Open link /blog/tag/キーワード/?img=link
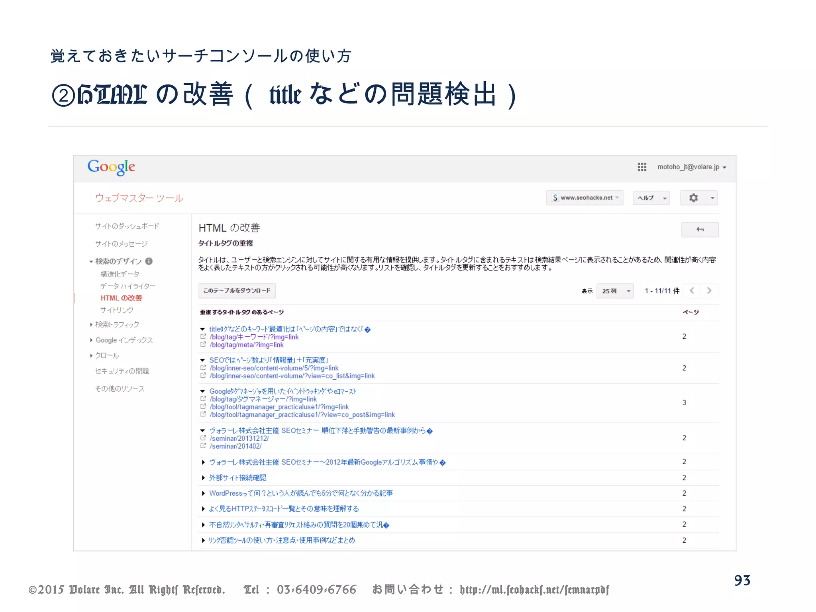Image resolution: width=816 pixels, height=612 pixels. [254, 337]
